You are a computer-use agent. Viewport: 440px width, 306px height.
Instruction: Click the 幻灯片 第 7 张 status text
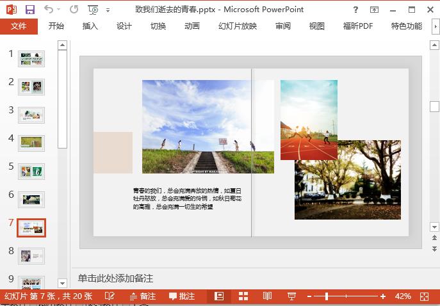(48, 296)
